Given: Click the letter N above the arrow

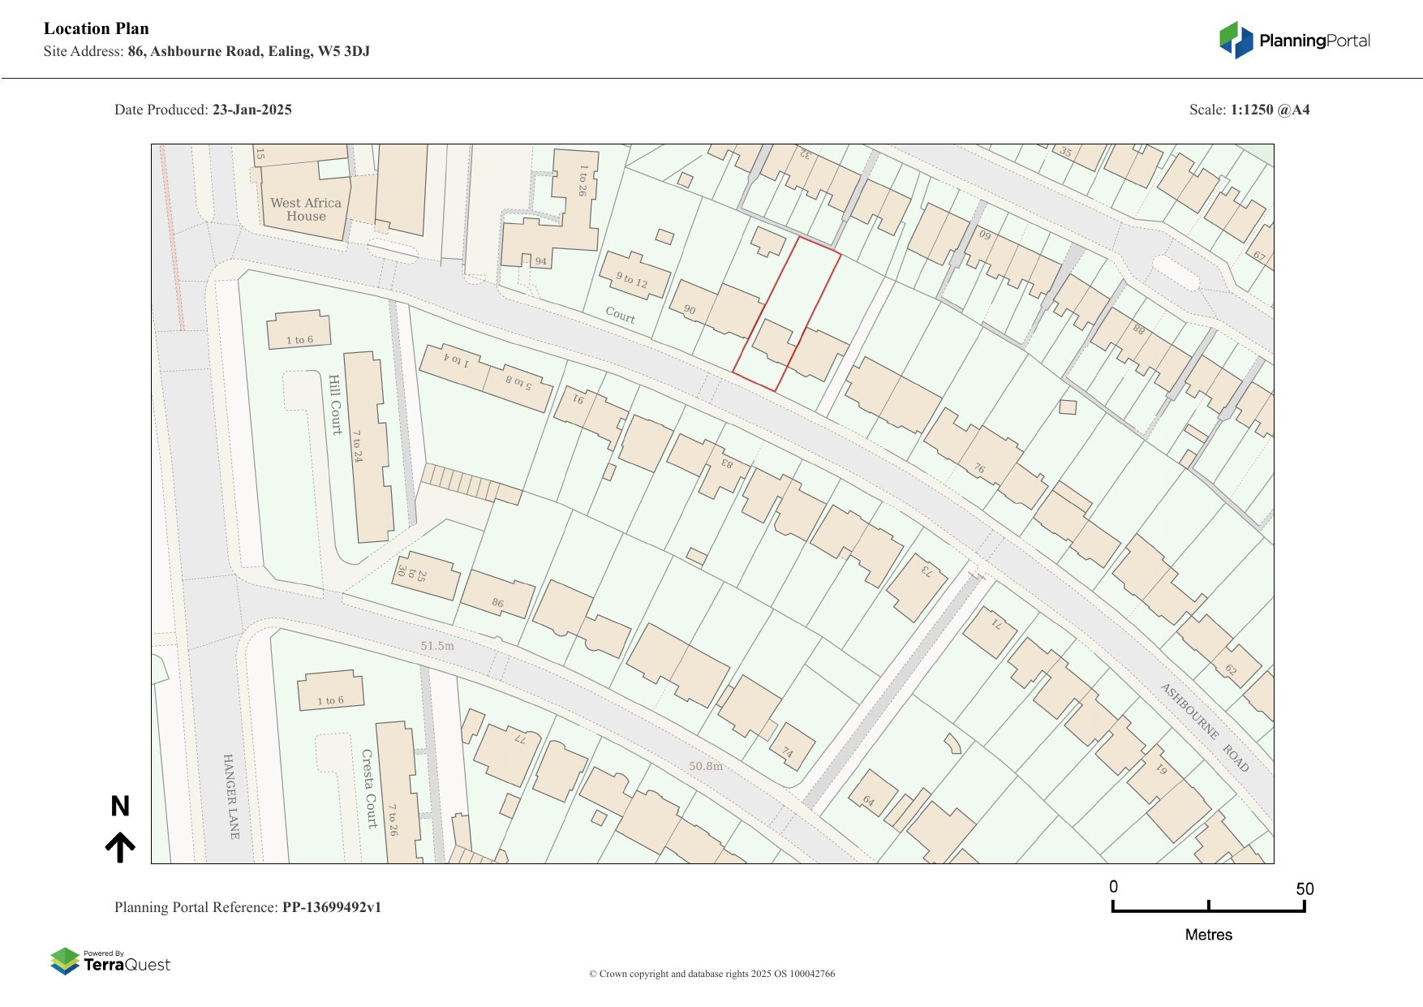Looking at the screenshot, I should pyautogui.click(x=120, y=807).
